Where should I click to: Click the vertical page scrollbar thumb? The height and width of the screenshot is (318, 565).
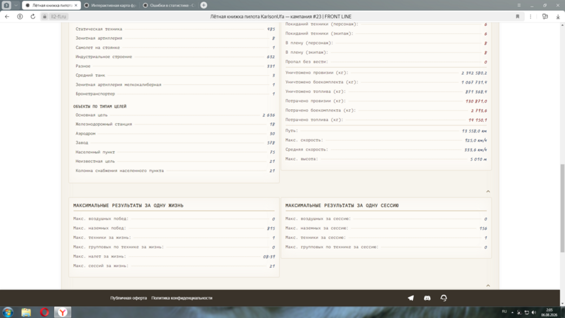(562, 208)
